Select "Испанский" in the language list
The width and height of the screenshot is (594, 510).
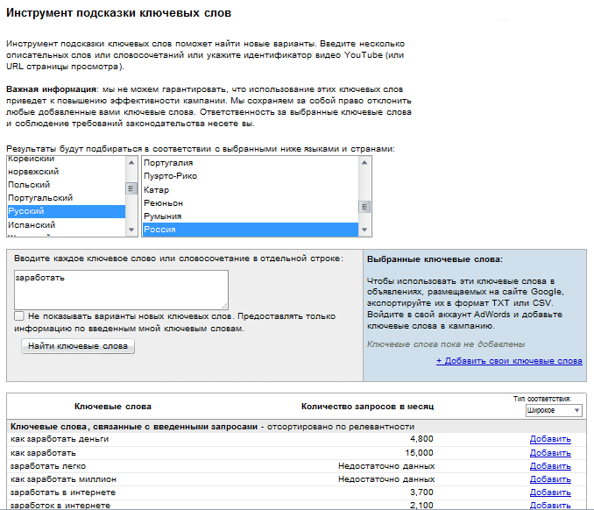[x=67, y=224]
